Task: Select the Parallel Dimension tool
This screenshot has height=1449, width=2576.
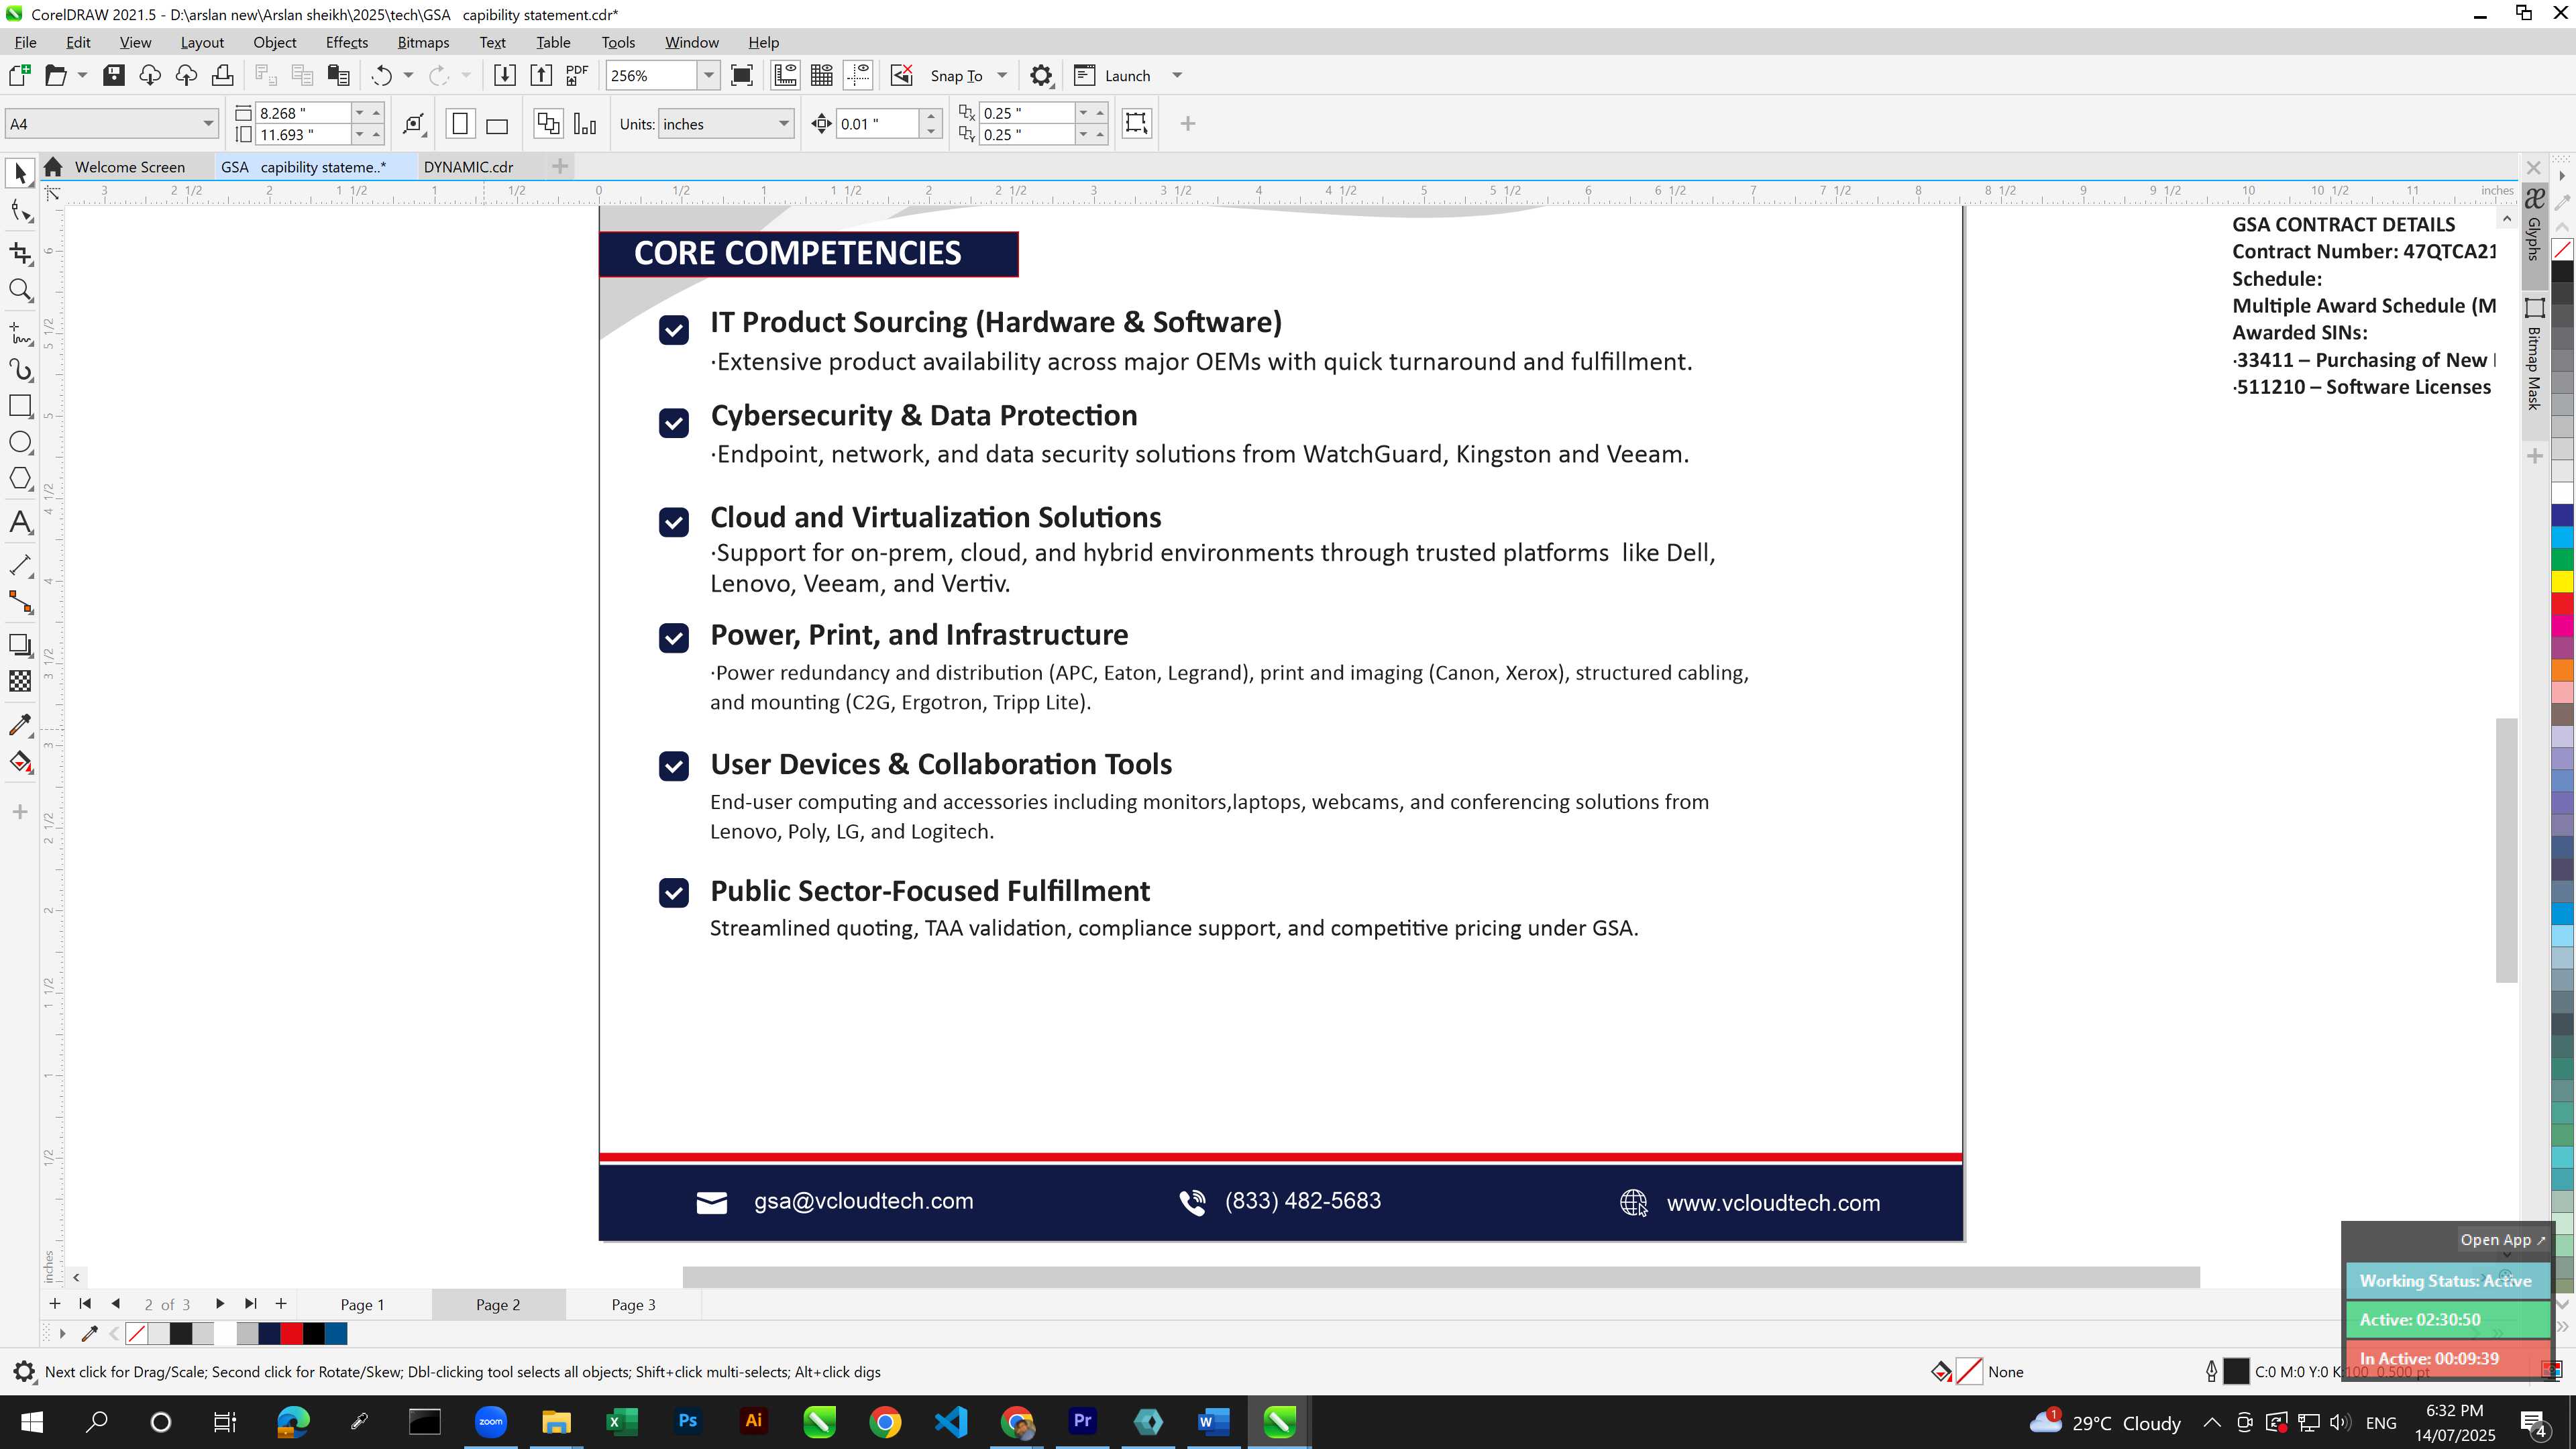Action: pyautogui.click(x=20, y=566)
